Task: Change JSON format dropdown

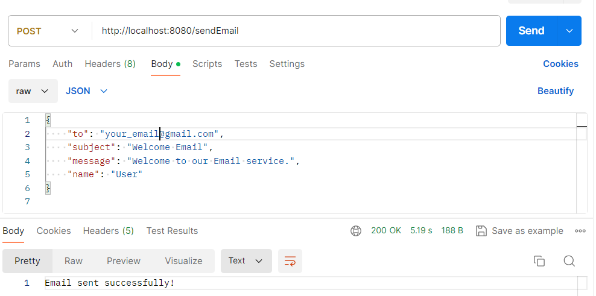Action: point(86,91)
